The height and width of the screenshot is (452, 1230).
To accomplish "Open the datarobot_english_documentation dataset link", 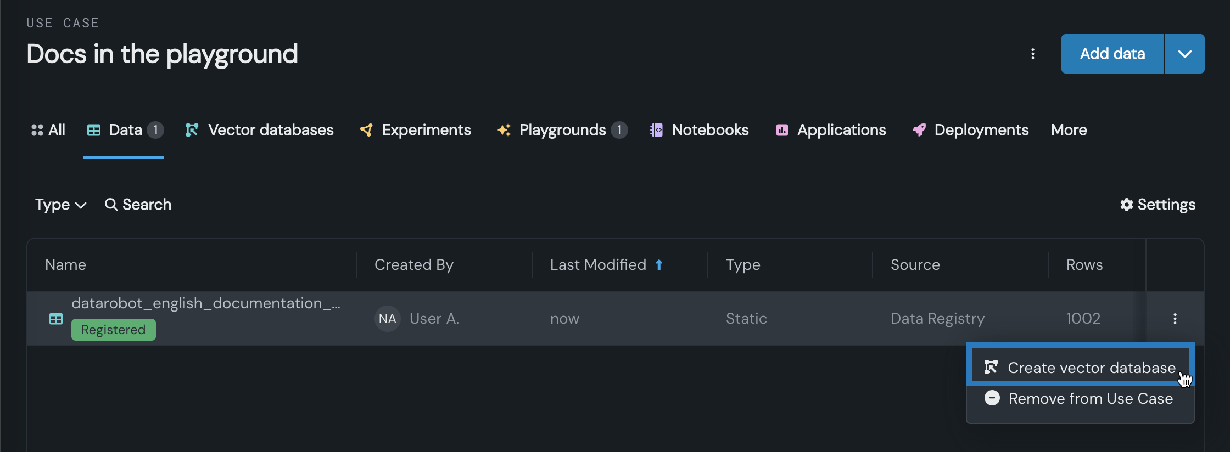I will 205,303.
